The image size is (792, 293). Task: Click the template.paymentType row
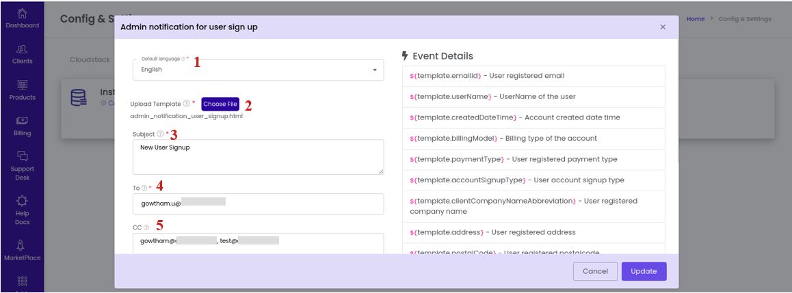pos(533,159)
